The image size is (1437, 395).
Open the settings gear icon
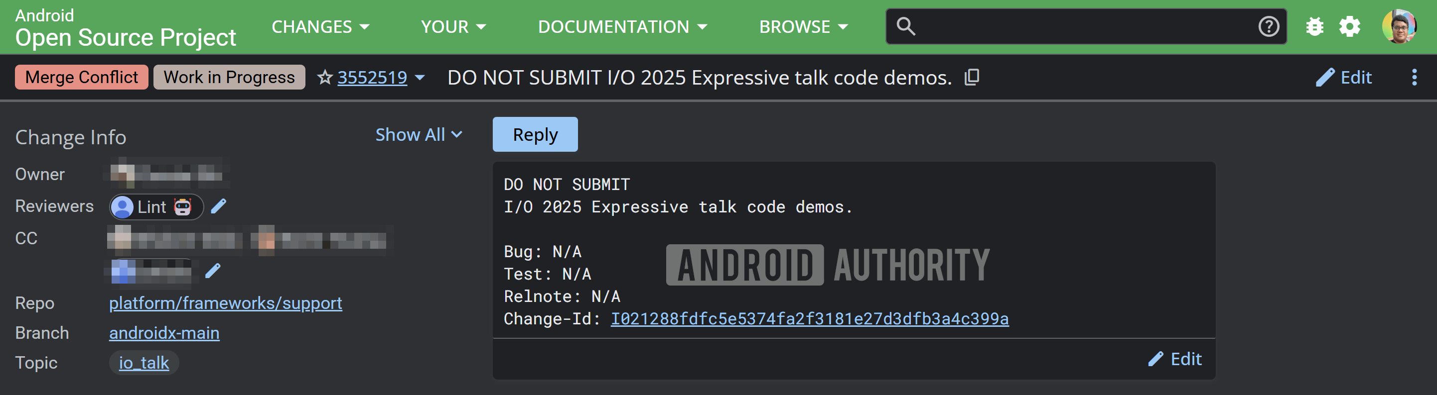[1349, 26]
